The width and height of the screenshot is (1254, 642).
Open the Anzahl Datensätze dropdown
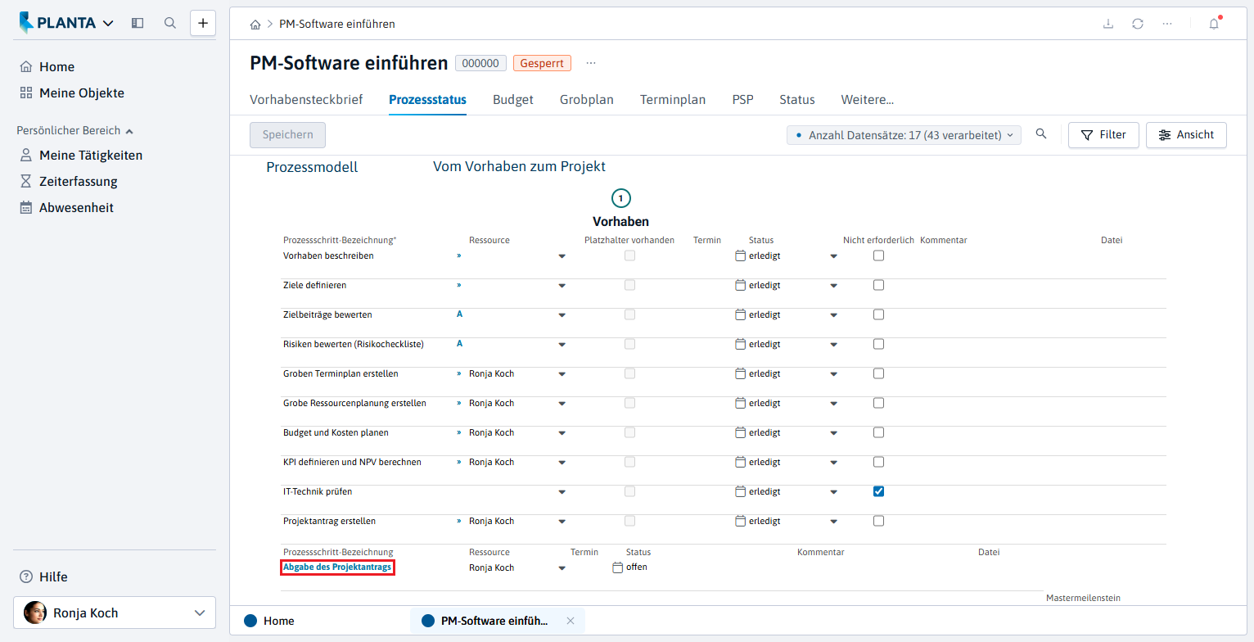(x=904, y=135)
